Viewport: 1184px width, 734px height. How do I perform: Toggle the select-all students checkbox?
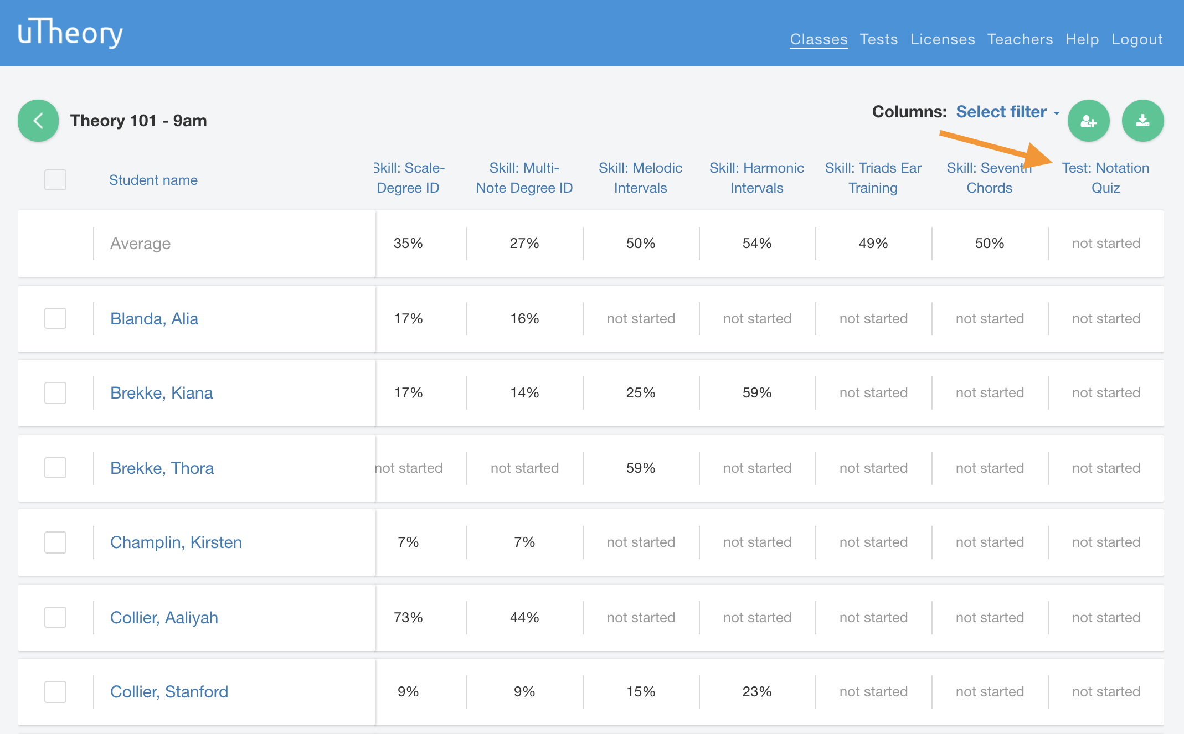pyautogui.click(x=55, y=180)
